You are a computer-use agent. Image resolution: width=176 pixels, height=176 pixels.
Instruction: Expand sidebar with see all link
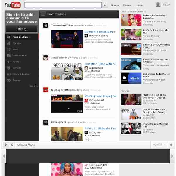click(33, 86)
